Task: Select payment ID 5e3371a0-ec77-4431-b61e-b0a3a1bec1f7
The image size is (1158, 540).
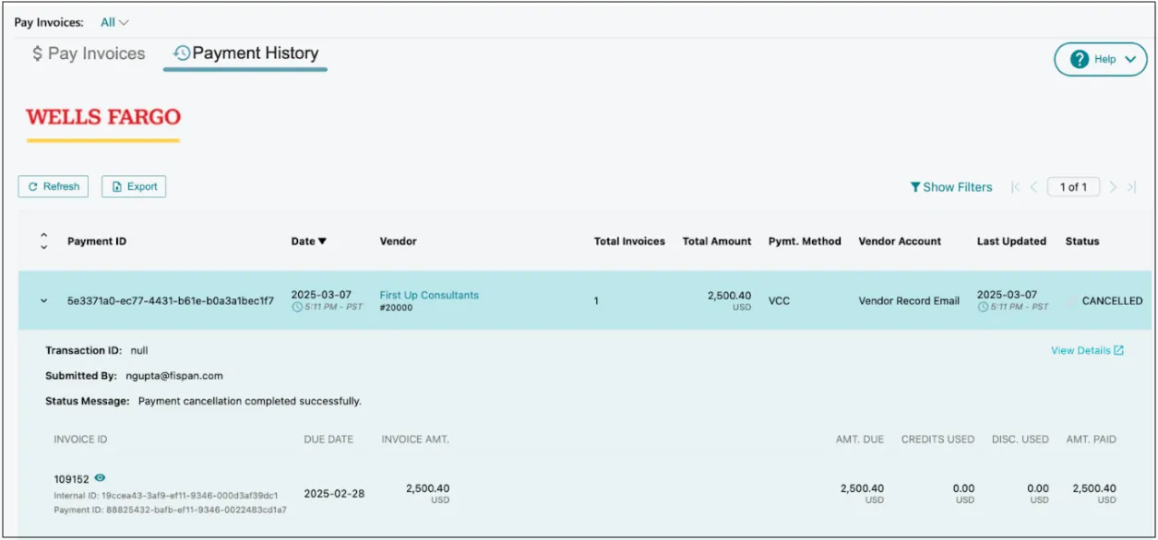Action: coord(171,301)
